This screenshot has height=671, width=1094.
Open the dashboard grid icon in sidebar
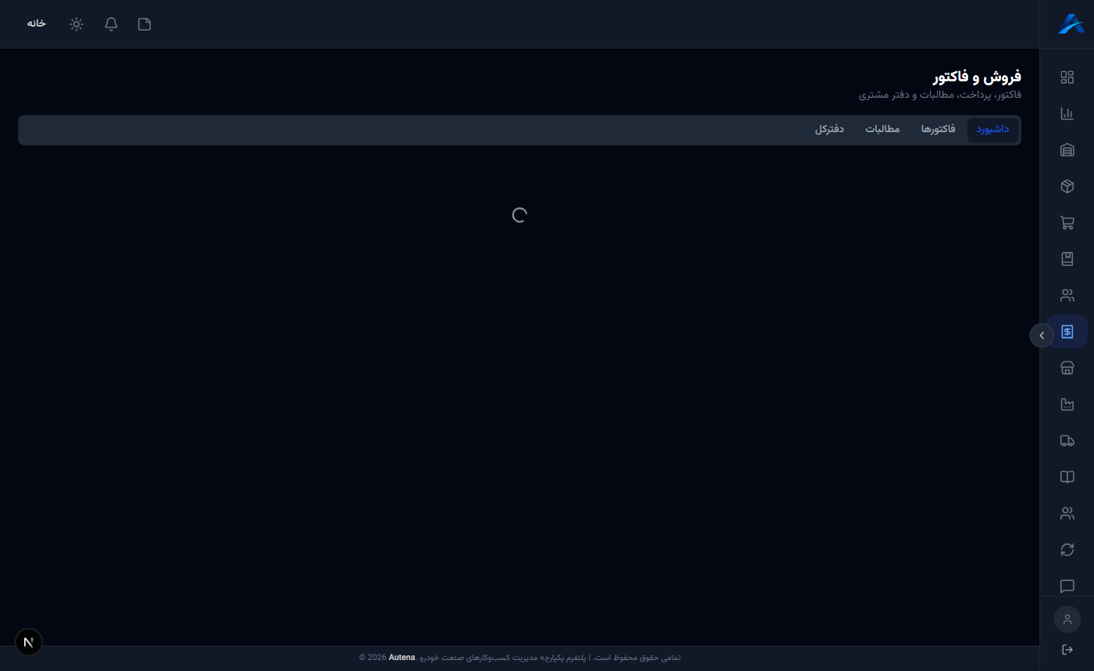[x=1067, y=77]
